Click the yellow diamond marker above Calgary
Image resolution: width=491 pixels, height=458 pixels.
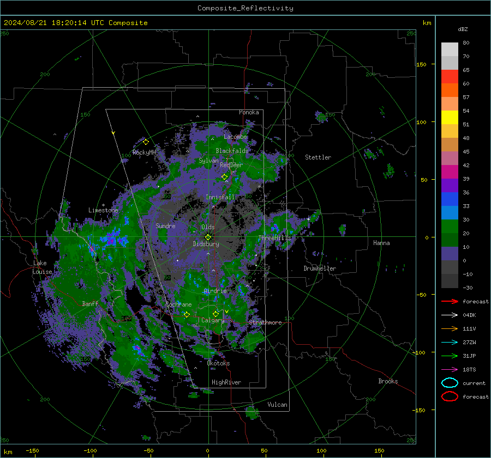(x=215, y=314)
